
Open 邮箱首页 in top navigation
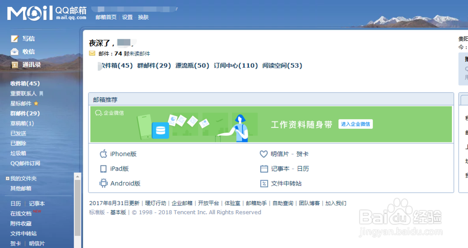(106, 17)
